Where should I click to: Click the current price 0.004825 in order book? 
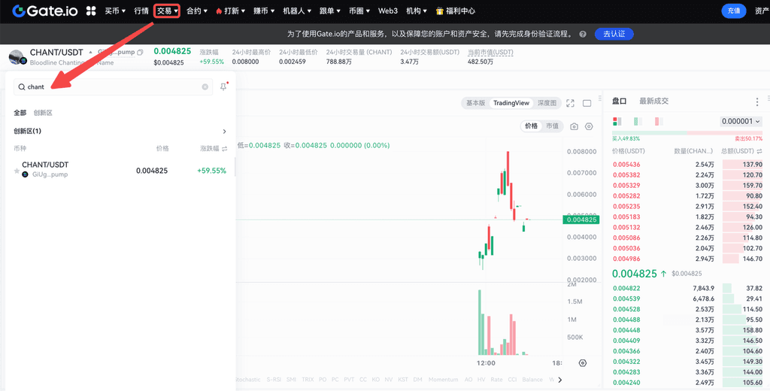click(635, 274)
